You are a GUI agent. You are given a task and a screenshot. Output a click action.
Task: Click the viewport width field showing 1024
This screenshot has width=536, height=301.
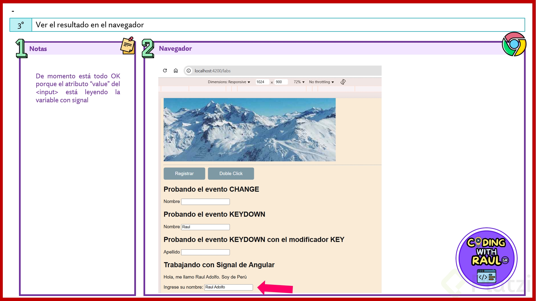(x=262, y=82)
